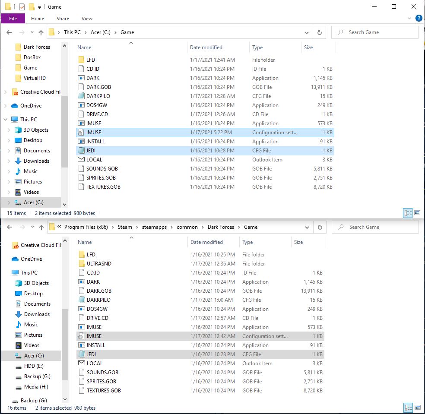
Task: Open the File ribbon tab
Action: [x=13, y=19]
